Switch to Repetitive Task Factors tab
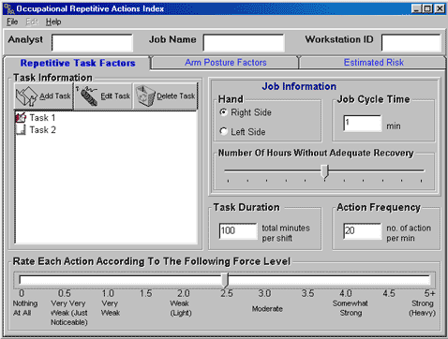Viewport: 448px width, 339px height. (78, 63)
